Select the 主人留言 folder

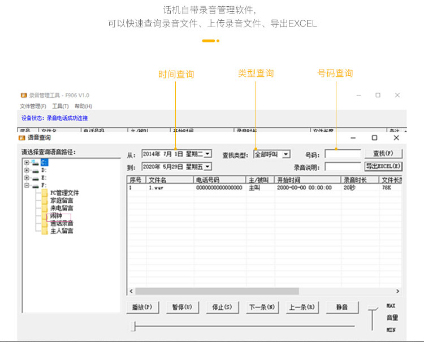tap(61, 231)
